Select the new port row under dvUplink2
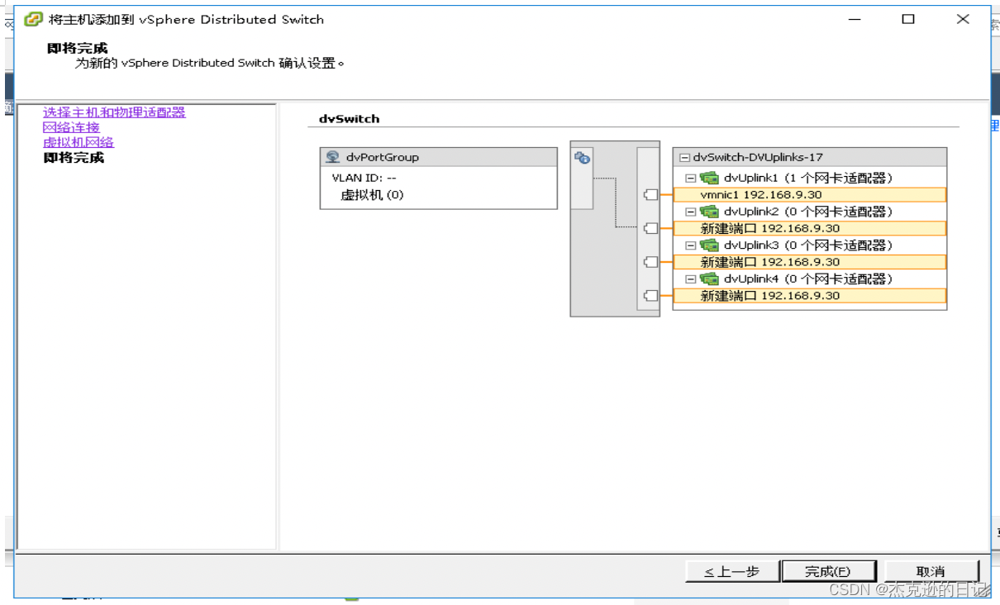The width and height of the screenshot is (1000, 605). [810, 229]
